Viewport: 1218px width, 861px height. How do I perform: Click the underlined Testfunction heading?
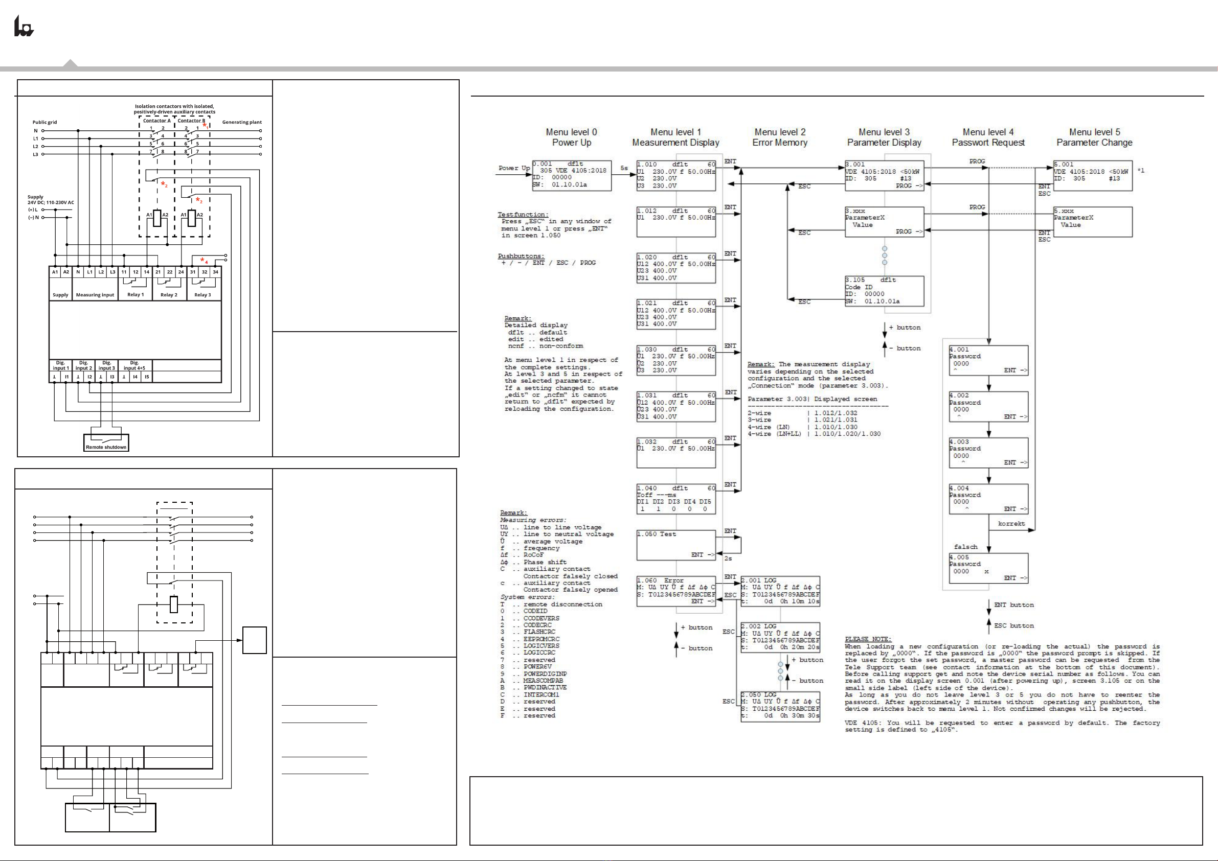(523, 214)
